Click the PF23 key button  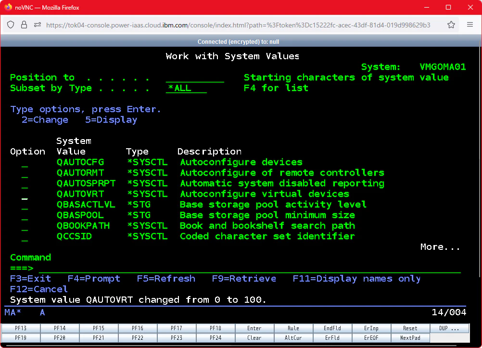pos(177,338)
